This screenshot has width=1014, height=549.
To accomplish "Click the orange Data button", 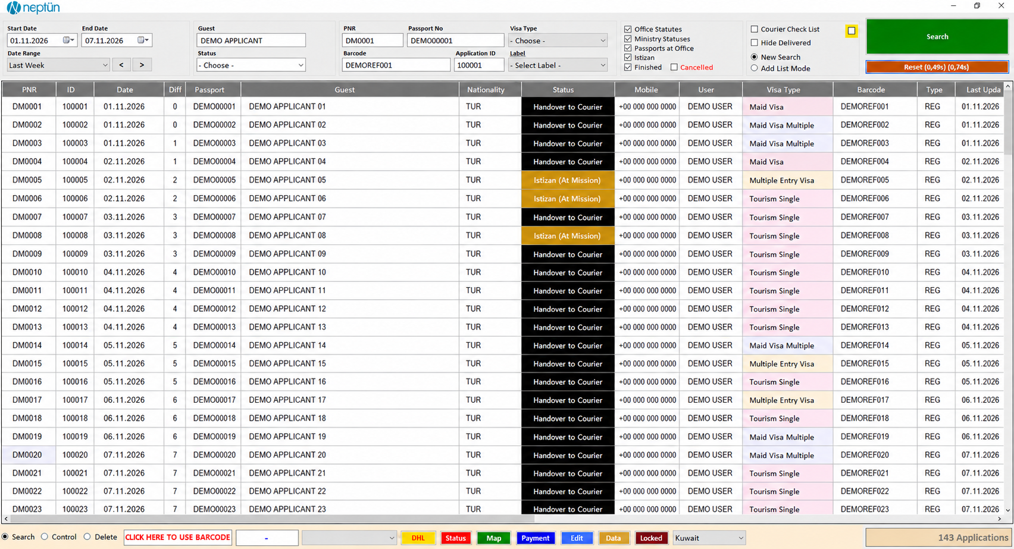I will click(614, 538).
